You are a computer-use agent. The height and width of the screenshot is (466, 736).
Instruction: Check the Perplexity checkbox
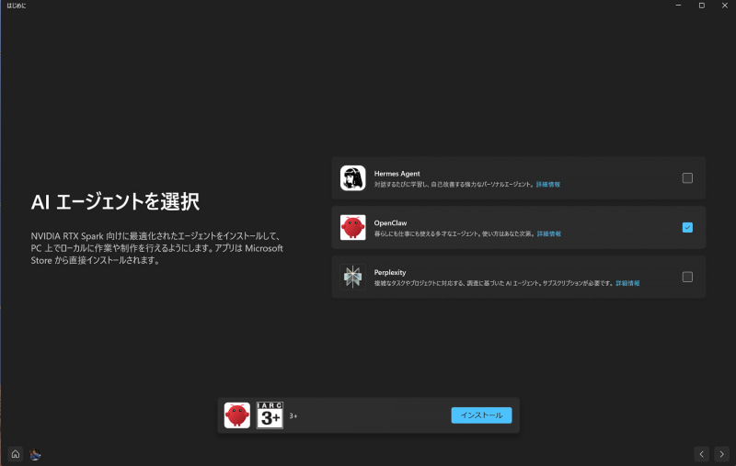pyautogui.click(x=687, y=277)
